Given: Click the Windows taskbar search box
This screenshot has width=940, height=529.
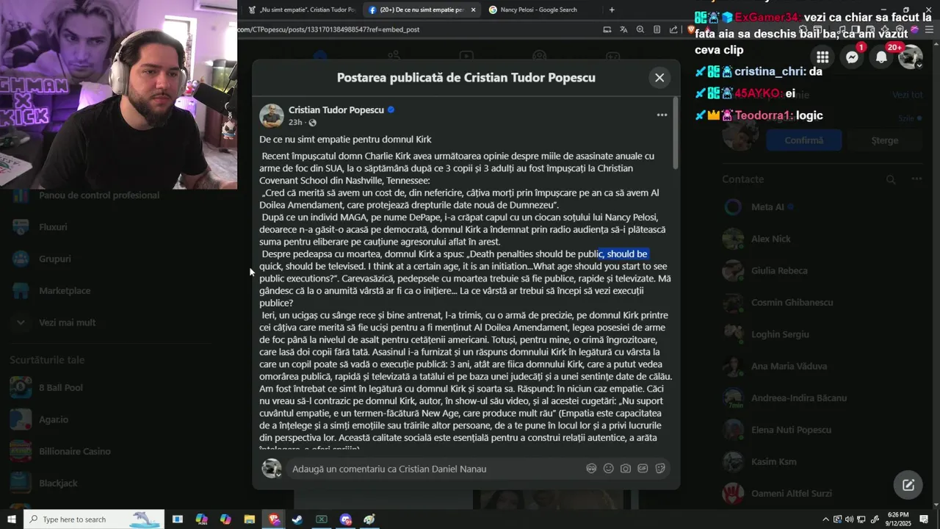Looking at the screenshot, I should tap(95, 519).
